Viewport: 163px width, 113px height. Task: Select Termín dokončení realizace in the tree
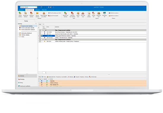28,30
